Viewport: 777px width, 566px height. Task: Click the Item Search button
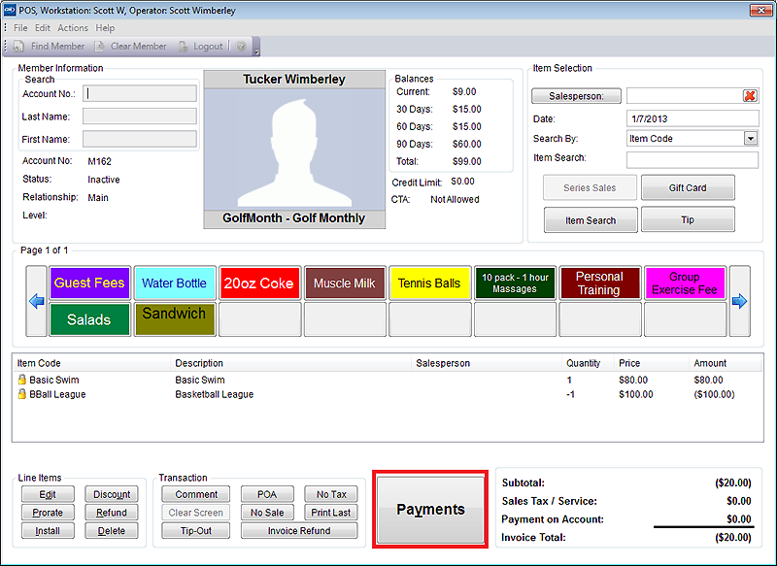pos(591,219)
